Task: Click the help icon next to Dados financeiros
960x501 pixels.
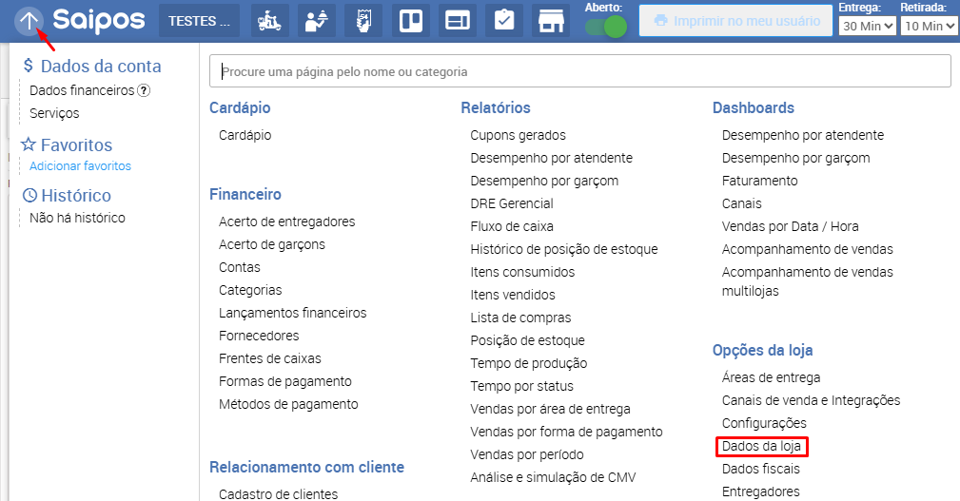Action: (144, 90)
